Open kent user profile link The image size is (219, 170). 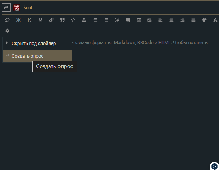pyautogui.click(x=28, y=8)
